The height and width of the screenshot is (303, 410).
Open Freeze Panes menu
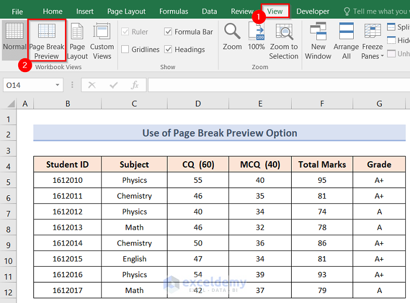point(373,41)
